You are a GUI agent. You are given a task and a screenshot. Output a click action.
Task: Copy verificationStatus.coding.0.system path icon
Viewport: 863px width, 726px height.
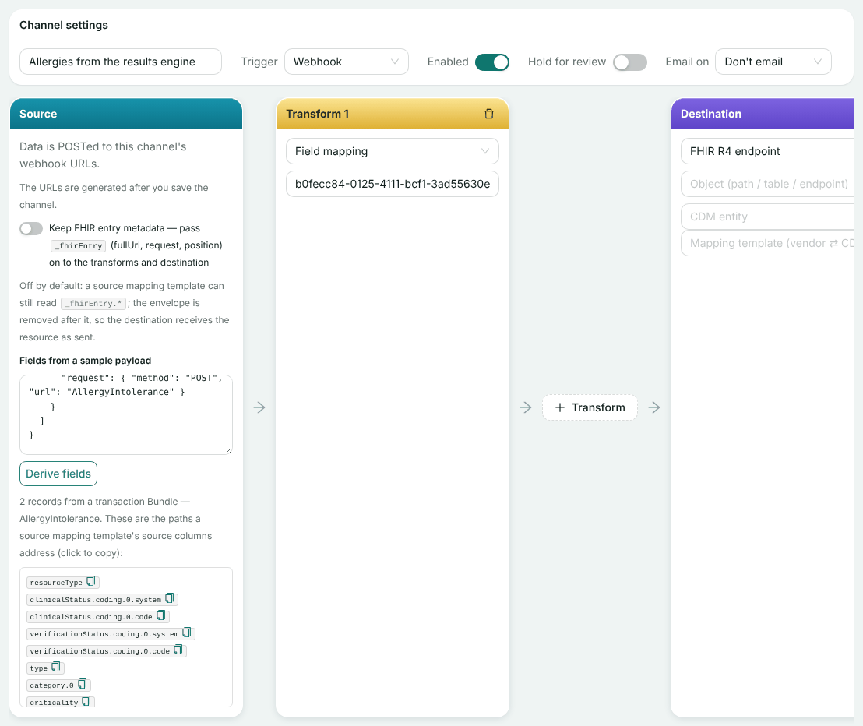tap(187, 633)
